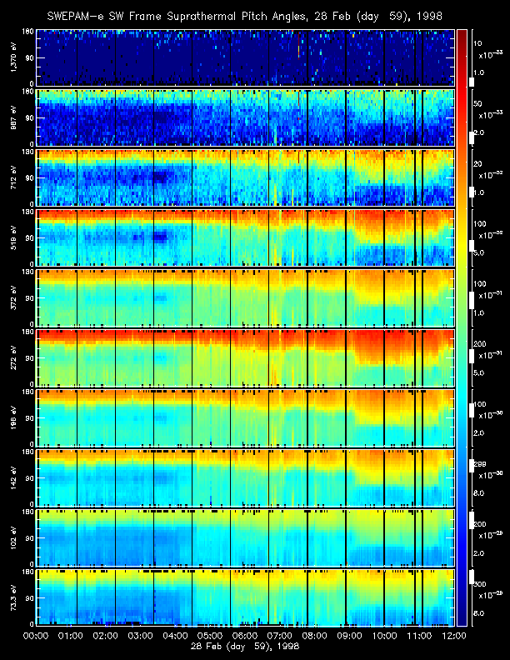Select the 712 eV spectrogram panel
The height and width of the screenshot is (660, 510).
pyautogui.click(x=246, y=177)
